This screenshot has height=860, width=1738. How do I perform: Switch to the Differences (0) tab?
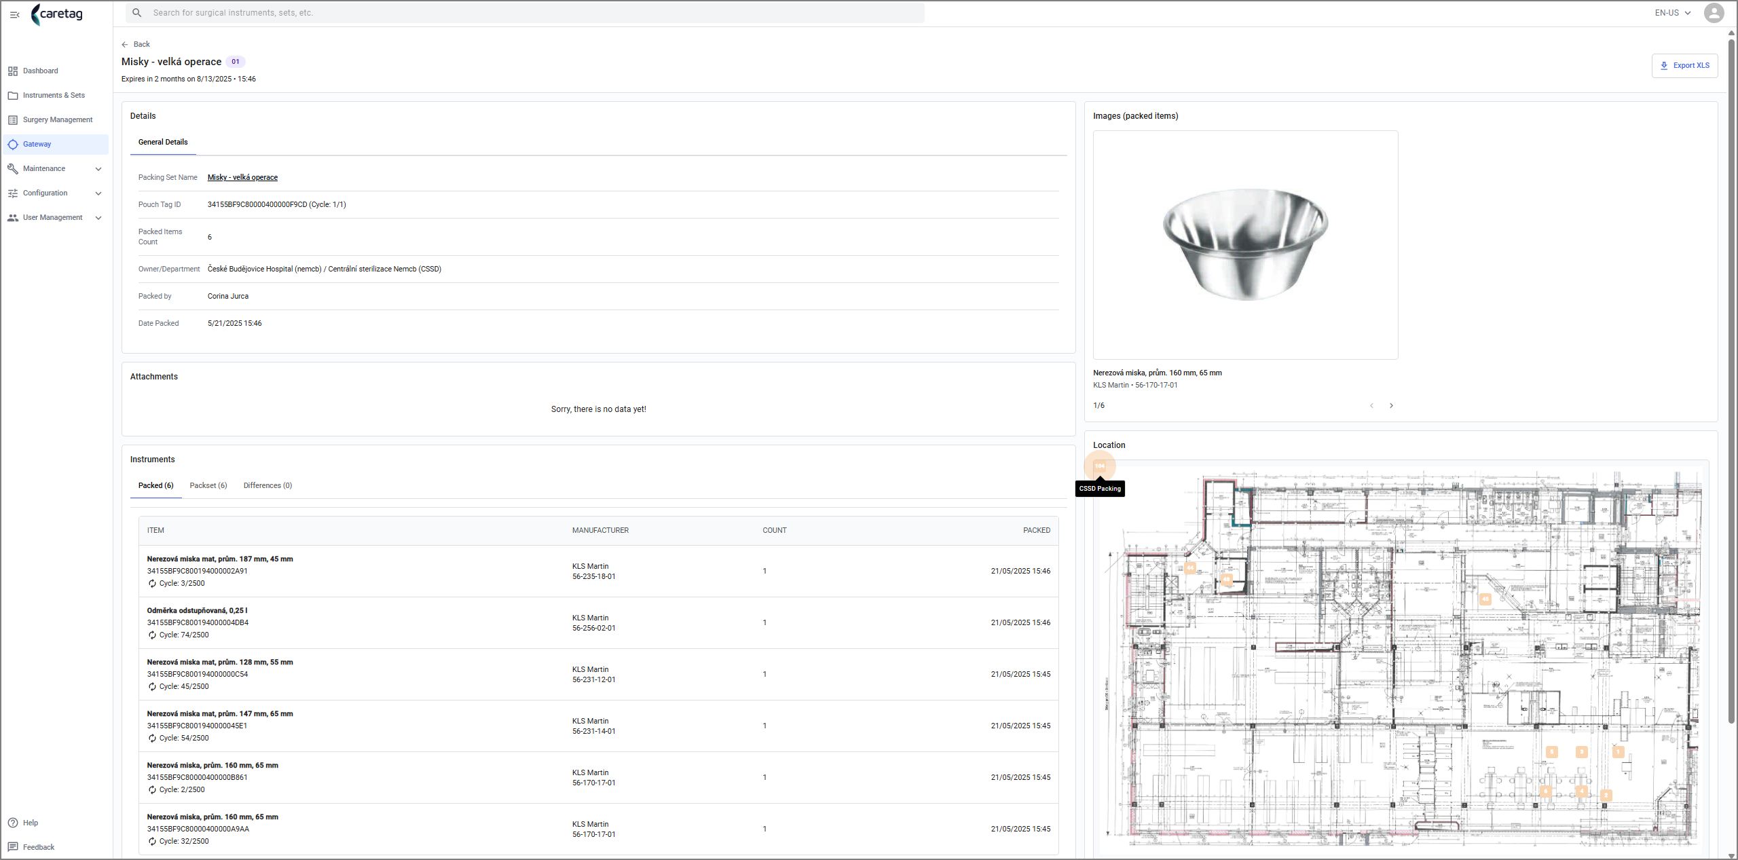click(x=267, y=486)
